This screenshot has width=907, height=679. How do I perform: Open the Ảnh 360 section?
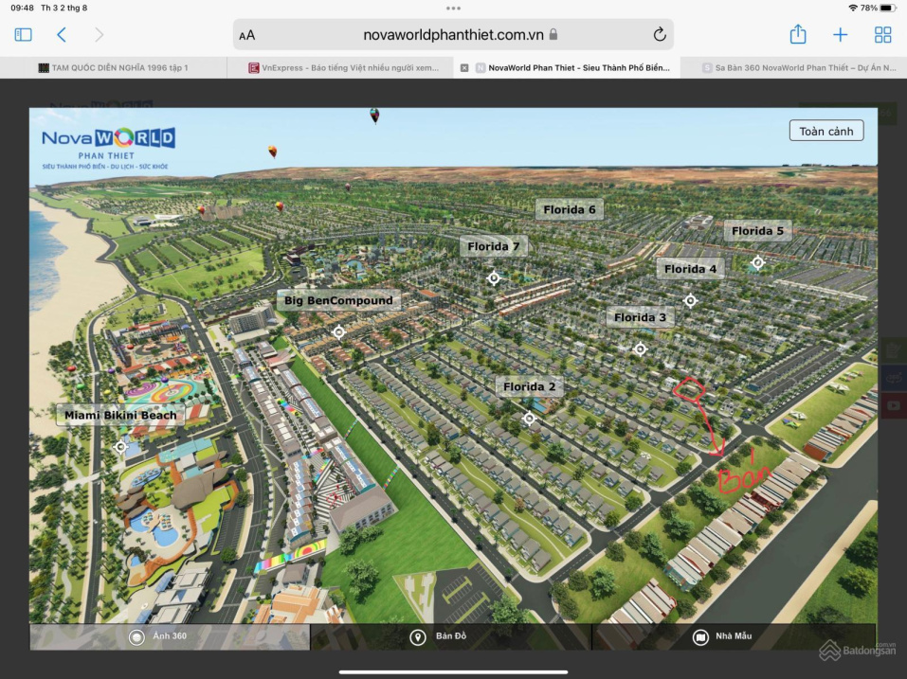170,636
